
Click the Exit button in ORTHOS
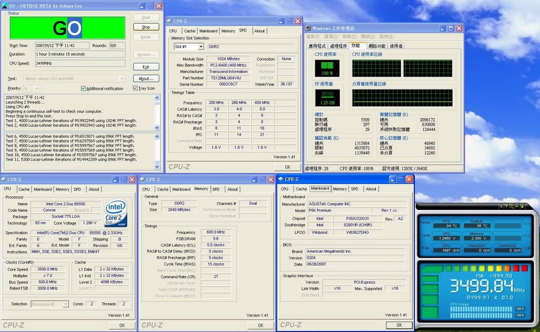point(146,67)
